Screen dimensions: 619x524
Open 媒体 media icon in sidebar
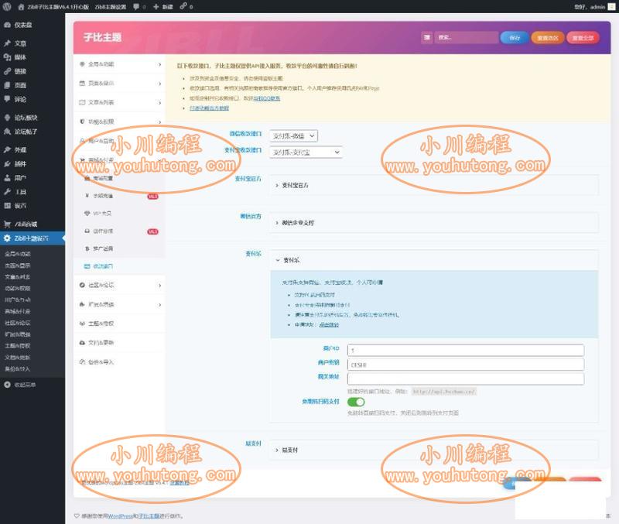7,57
